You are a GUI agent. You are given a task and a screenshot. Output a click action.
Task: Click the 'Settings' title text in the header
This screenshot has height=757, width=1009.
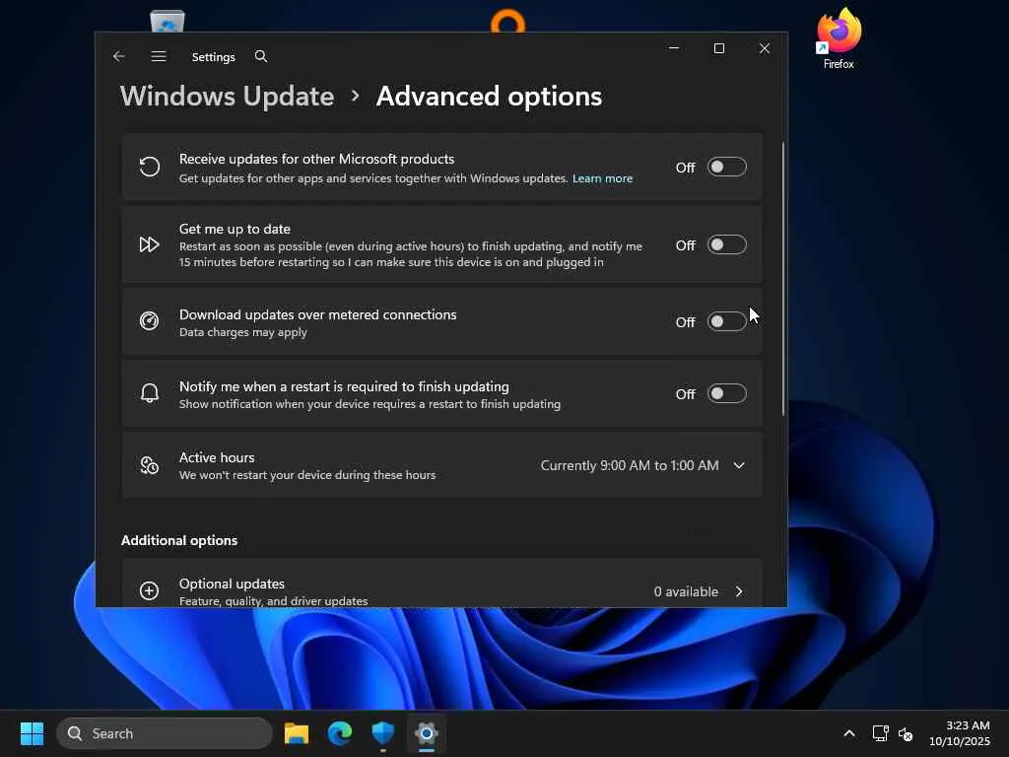pos(214,56)
